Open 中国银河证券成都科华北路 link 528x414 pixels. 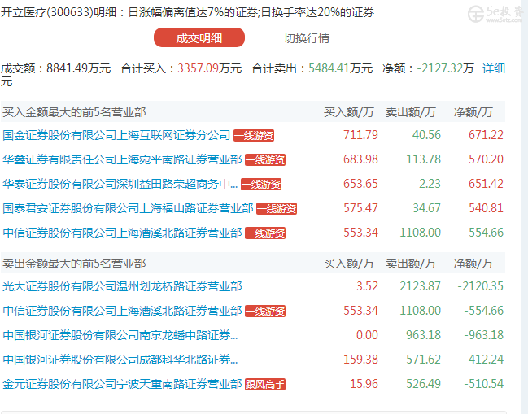point(120,360)
